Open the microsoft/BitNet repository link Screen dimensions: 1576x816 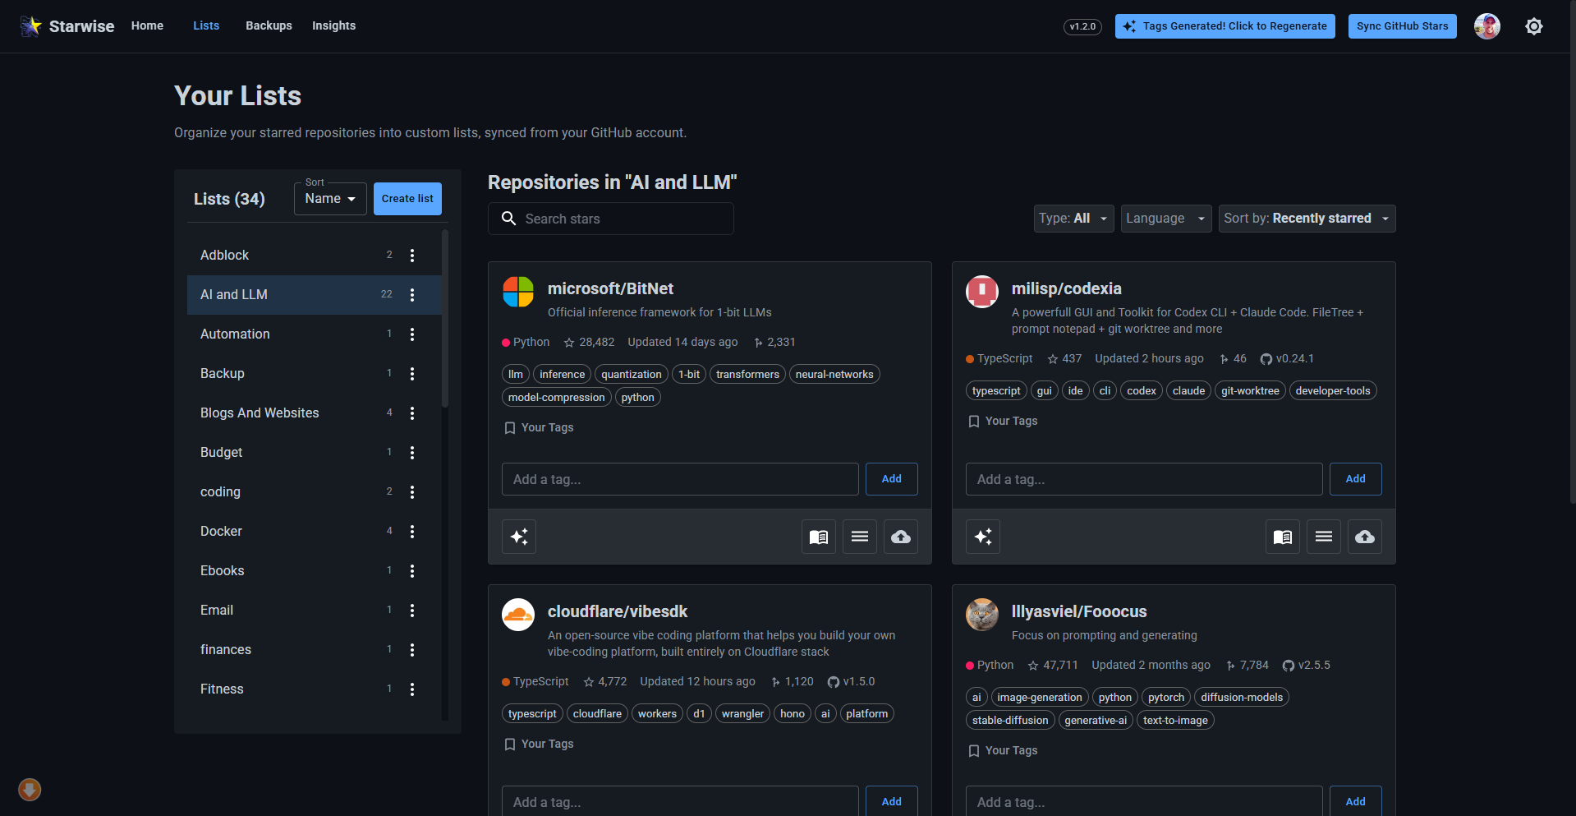click(610, 288)
